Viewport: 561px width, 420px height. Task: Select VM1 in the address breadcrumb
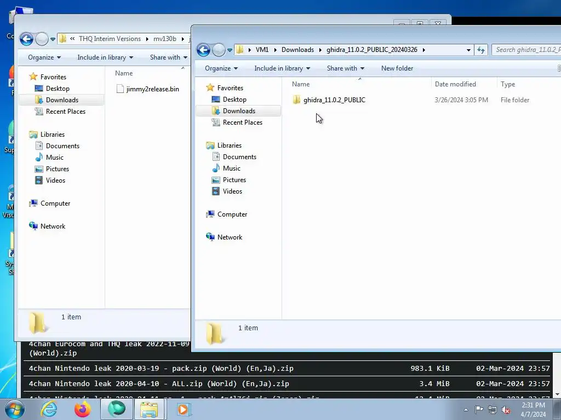262,50
